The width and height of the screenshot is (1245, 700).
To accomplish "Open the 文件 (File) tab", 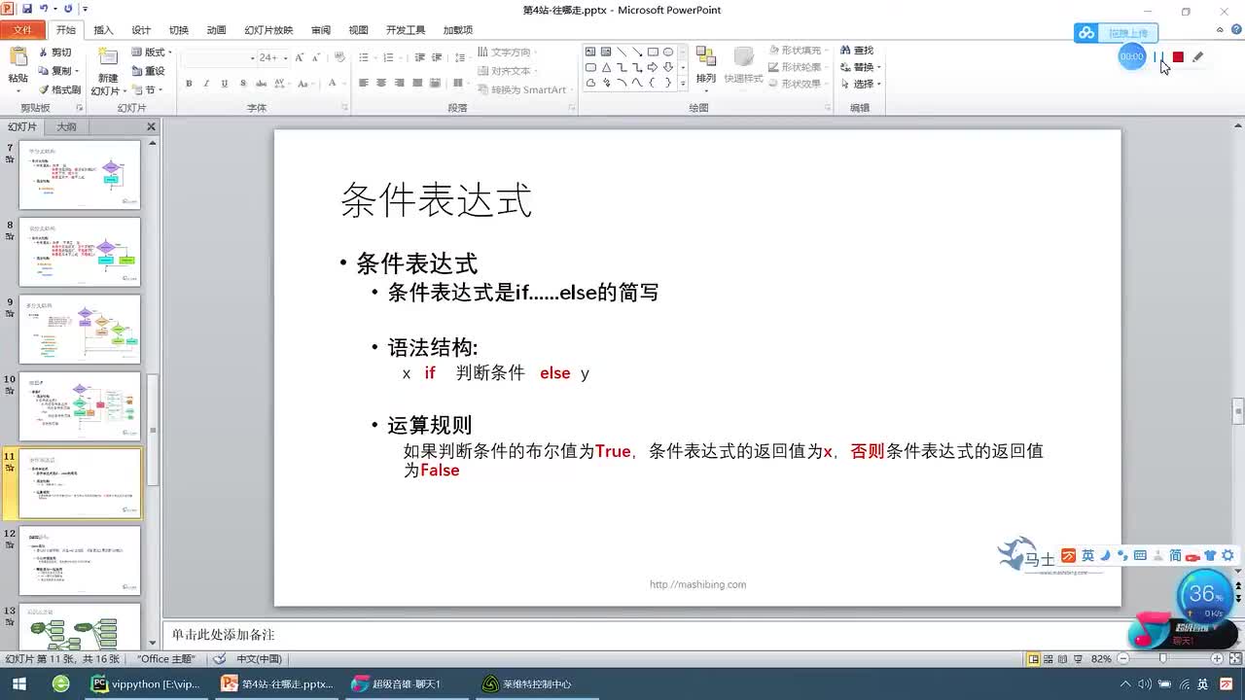I will click(x=21, y=30).
